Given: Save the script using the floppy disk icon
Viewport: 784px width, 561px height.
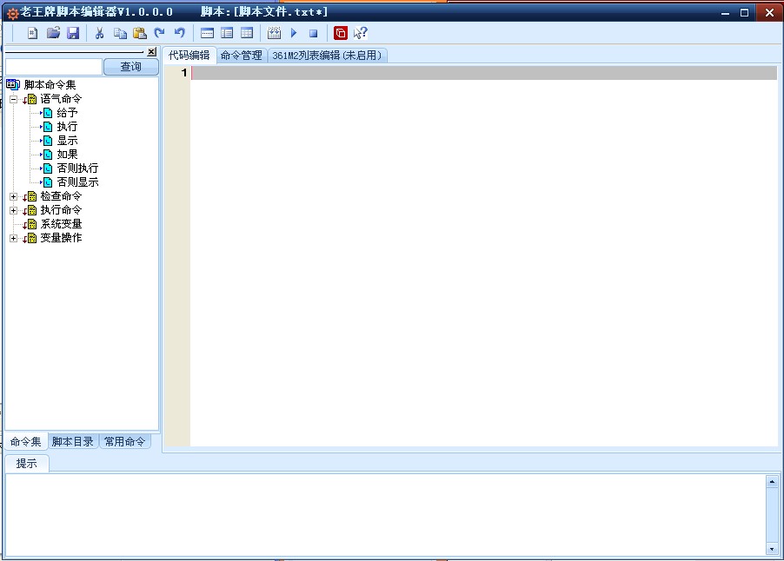Looking at the screenshot, I should (73, 33).
